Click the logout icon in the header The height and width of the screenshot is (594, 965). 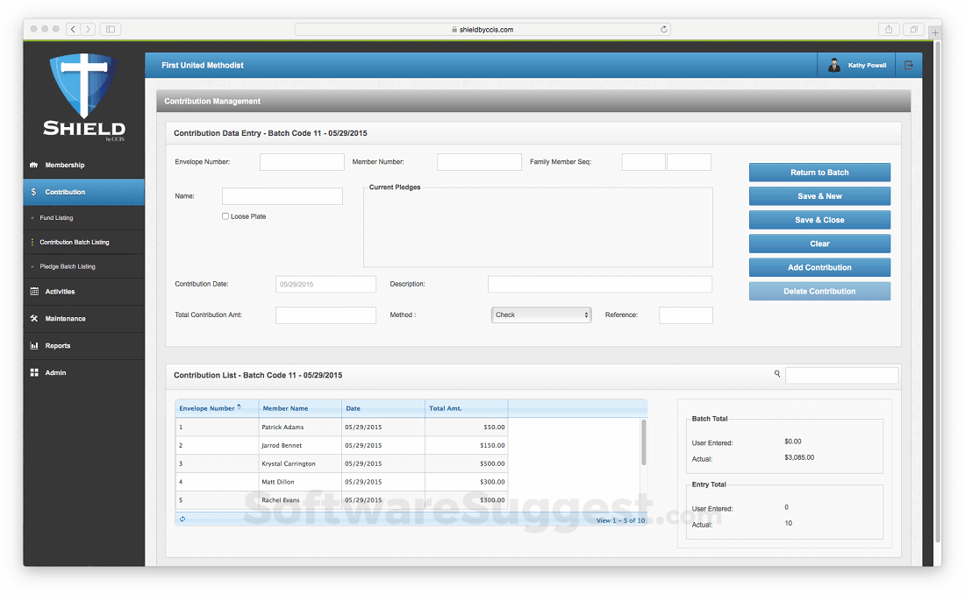(910, 64)
